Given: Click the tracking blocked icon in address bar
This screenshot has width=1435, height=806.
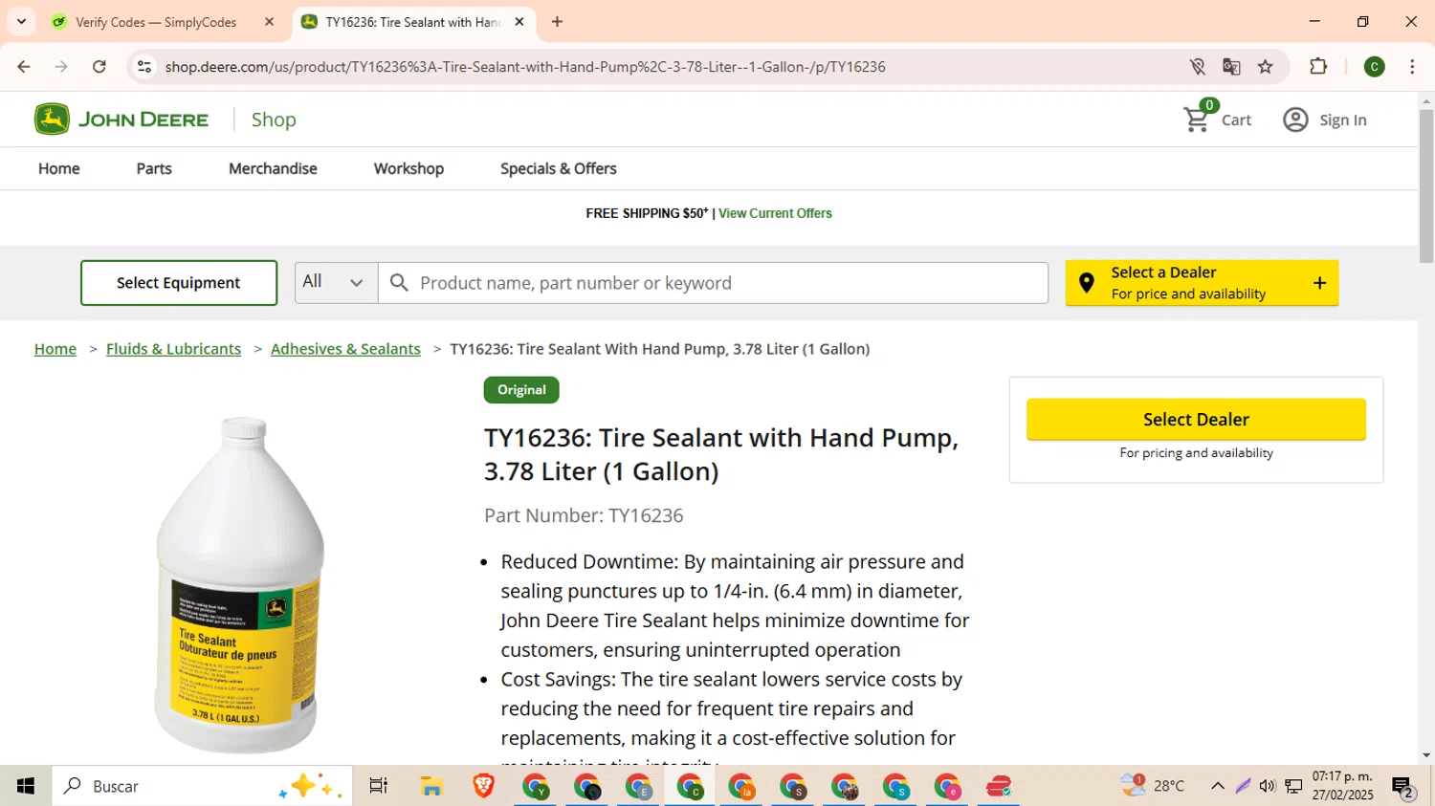Looking at the screenshot, I should pyautogui.click(x=1197, y=66).
